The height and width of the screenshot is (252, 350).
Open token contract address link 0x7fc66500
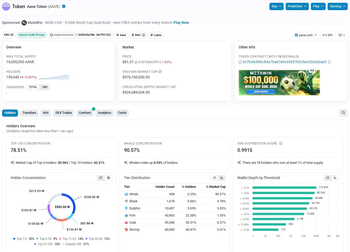point(284,62)
